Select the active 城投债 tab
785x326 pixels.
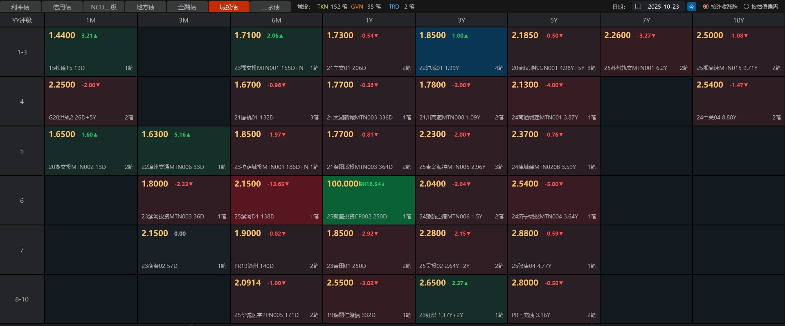click(x=229, y=7)
